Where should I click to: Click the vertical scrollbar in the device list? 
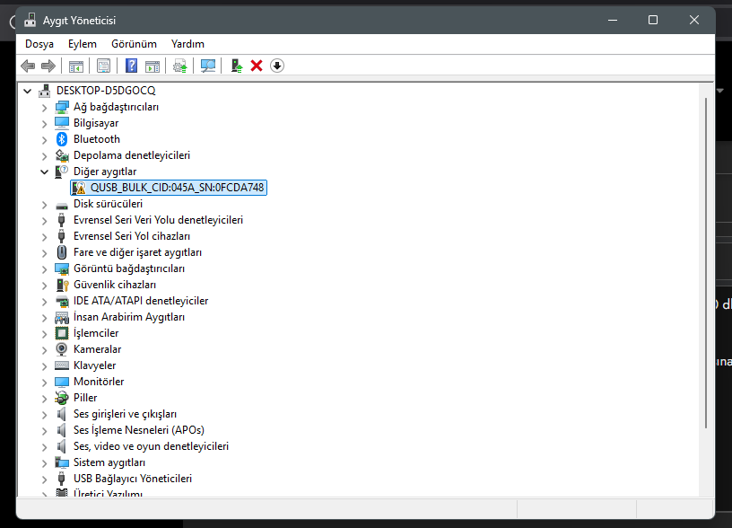click(706, 290)
